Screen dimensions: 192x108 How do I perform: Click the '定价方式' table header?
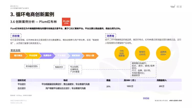tap(22, 80)
